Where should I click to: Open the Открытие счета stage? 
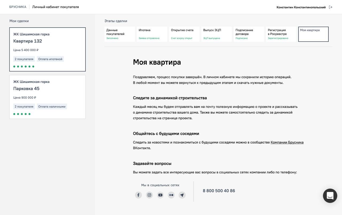coord(184,34)
